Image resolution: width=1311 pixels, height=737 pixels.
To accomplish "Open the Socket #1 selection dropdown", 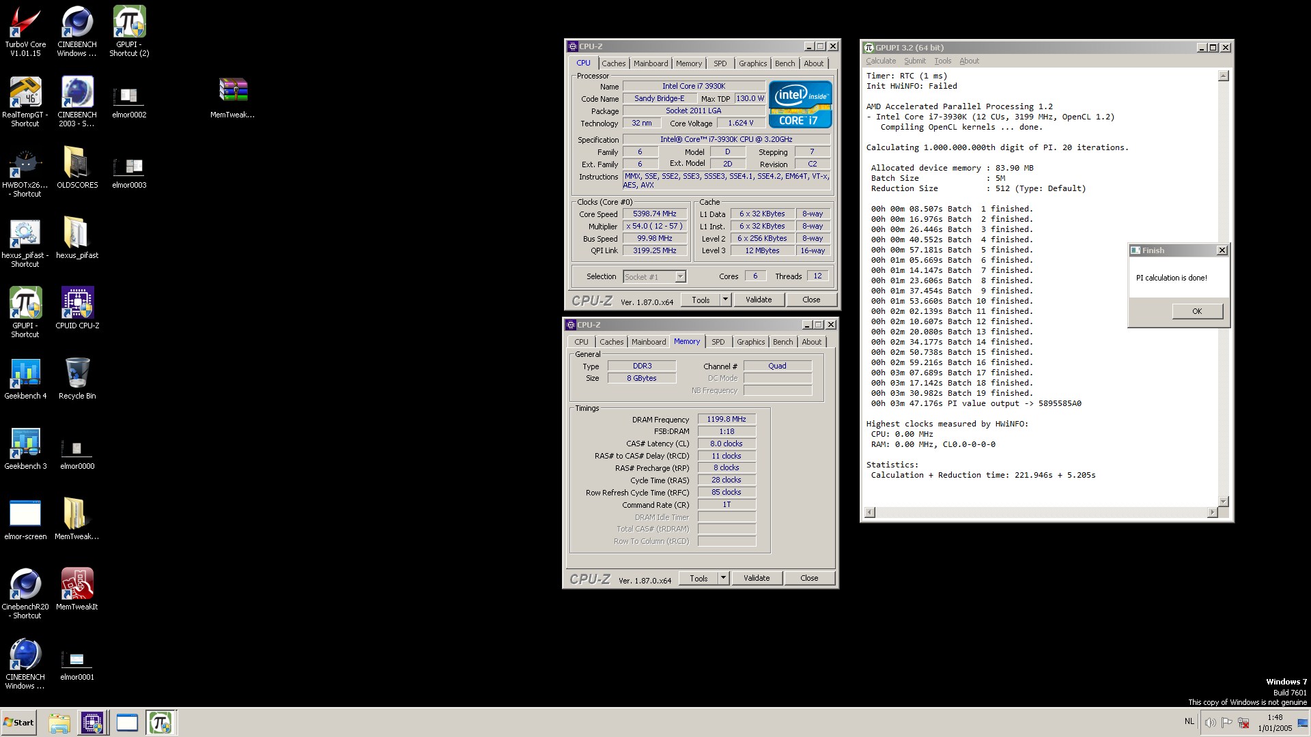I will (x=654, y=276).
